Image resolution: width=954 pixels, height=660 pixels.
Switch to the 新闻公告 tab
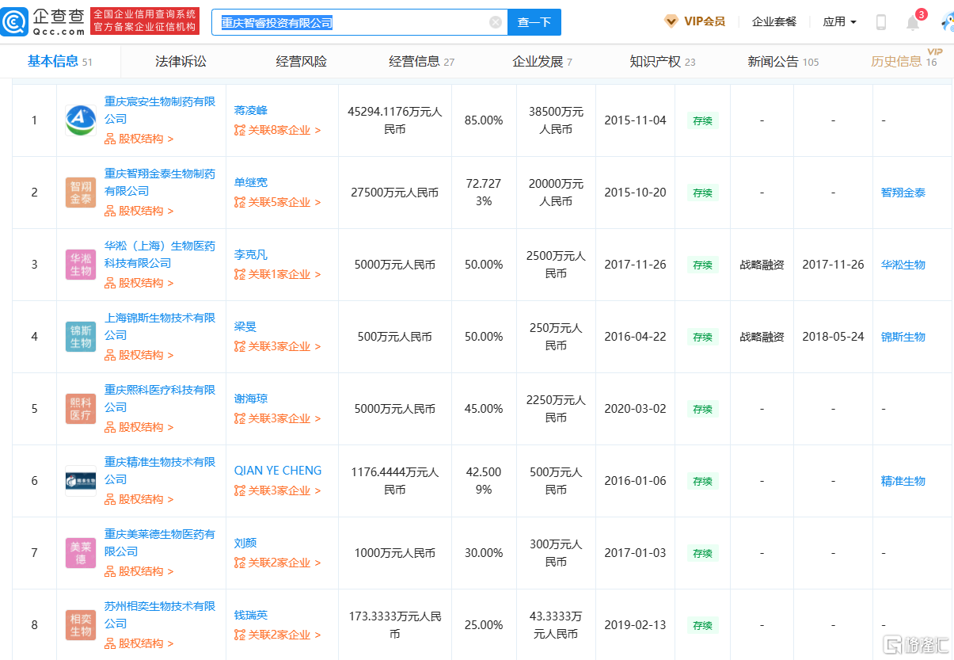point(783,62)
